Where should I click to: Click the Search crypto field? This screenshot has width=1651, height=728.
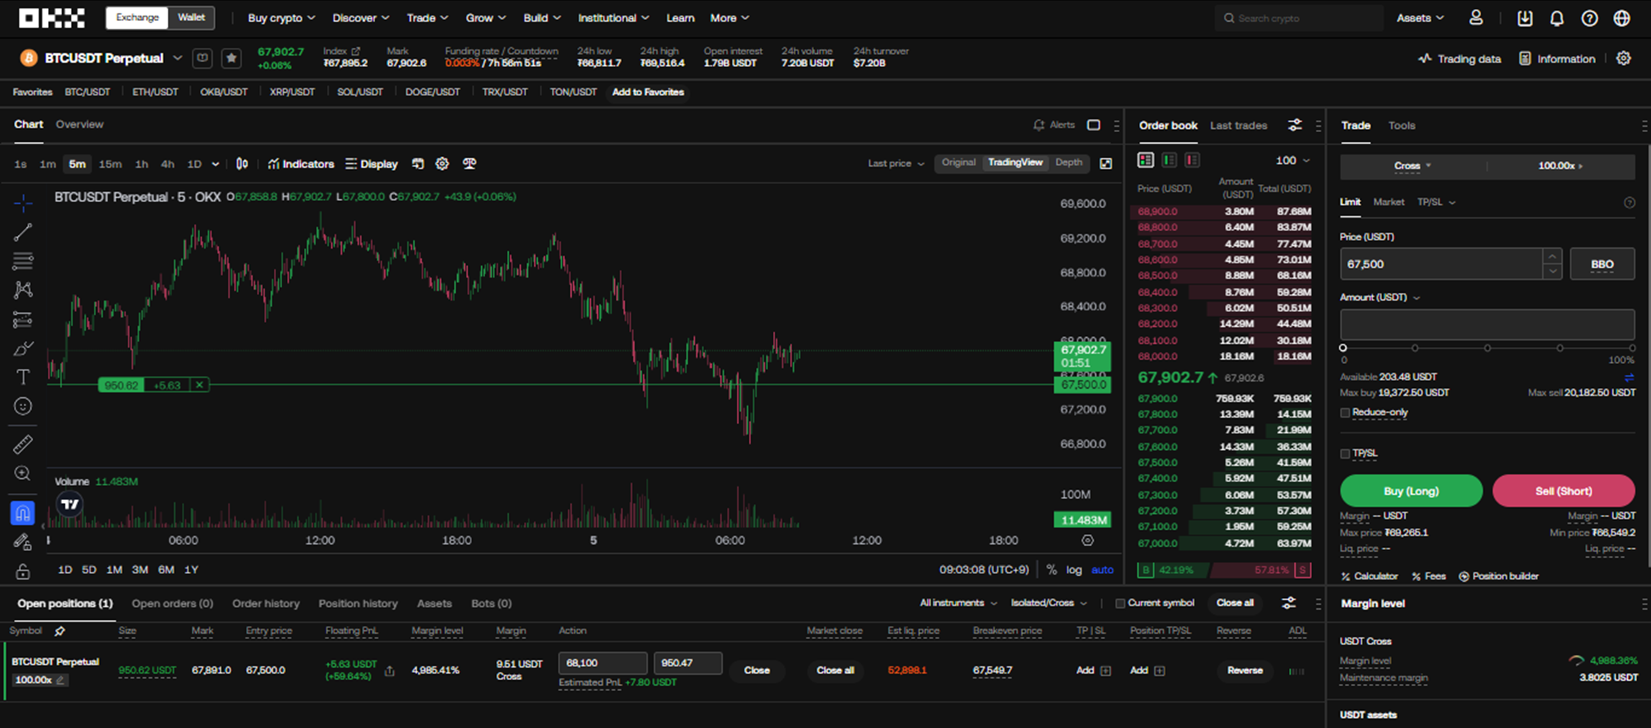pyautogui.click(x=1299, y=18)
